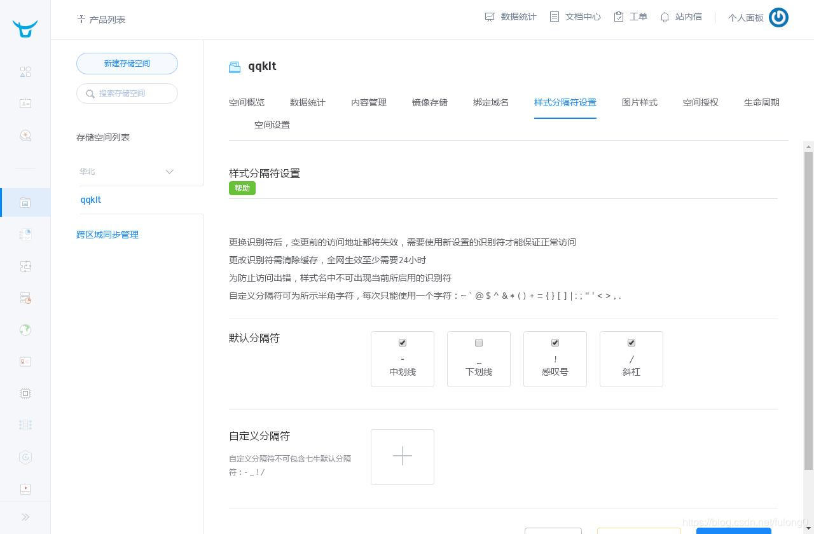The height and width of the screenshot is (534, 814).
Task: Switch to 空间概览 tab
Action: (247, 102)
